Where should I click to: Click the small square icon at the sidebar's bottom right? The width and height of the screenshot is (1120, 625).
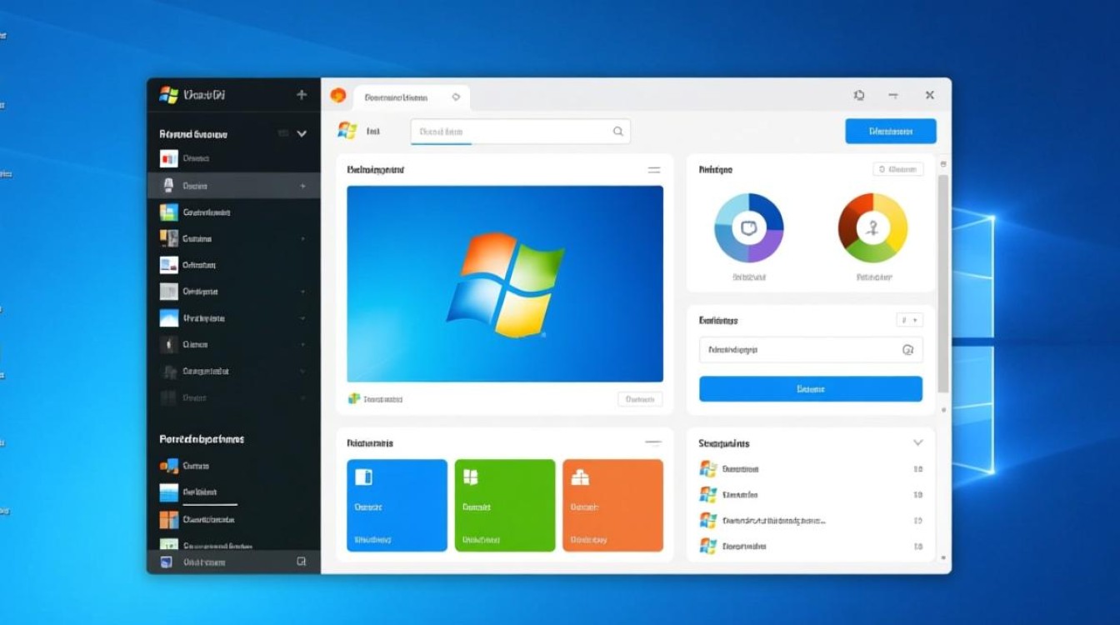302,562
